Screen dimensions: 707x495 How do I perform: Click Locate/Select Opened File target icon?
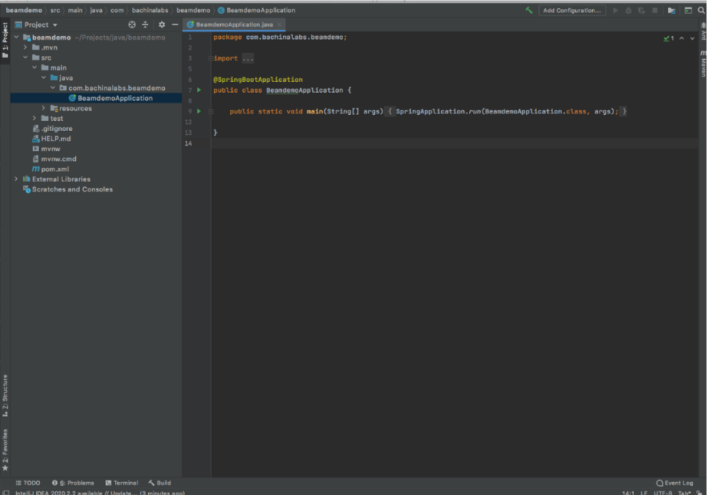tap(132, 24)
